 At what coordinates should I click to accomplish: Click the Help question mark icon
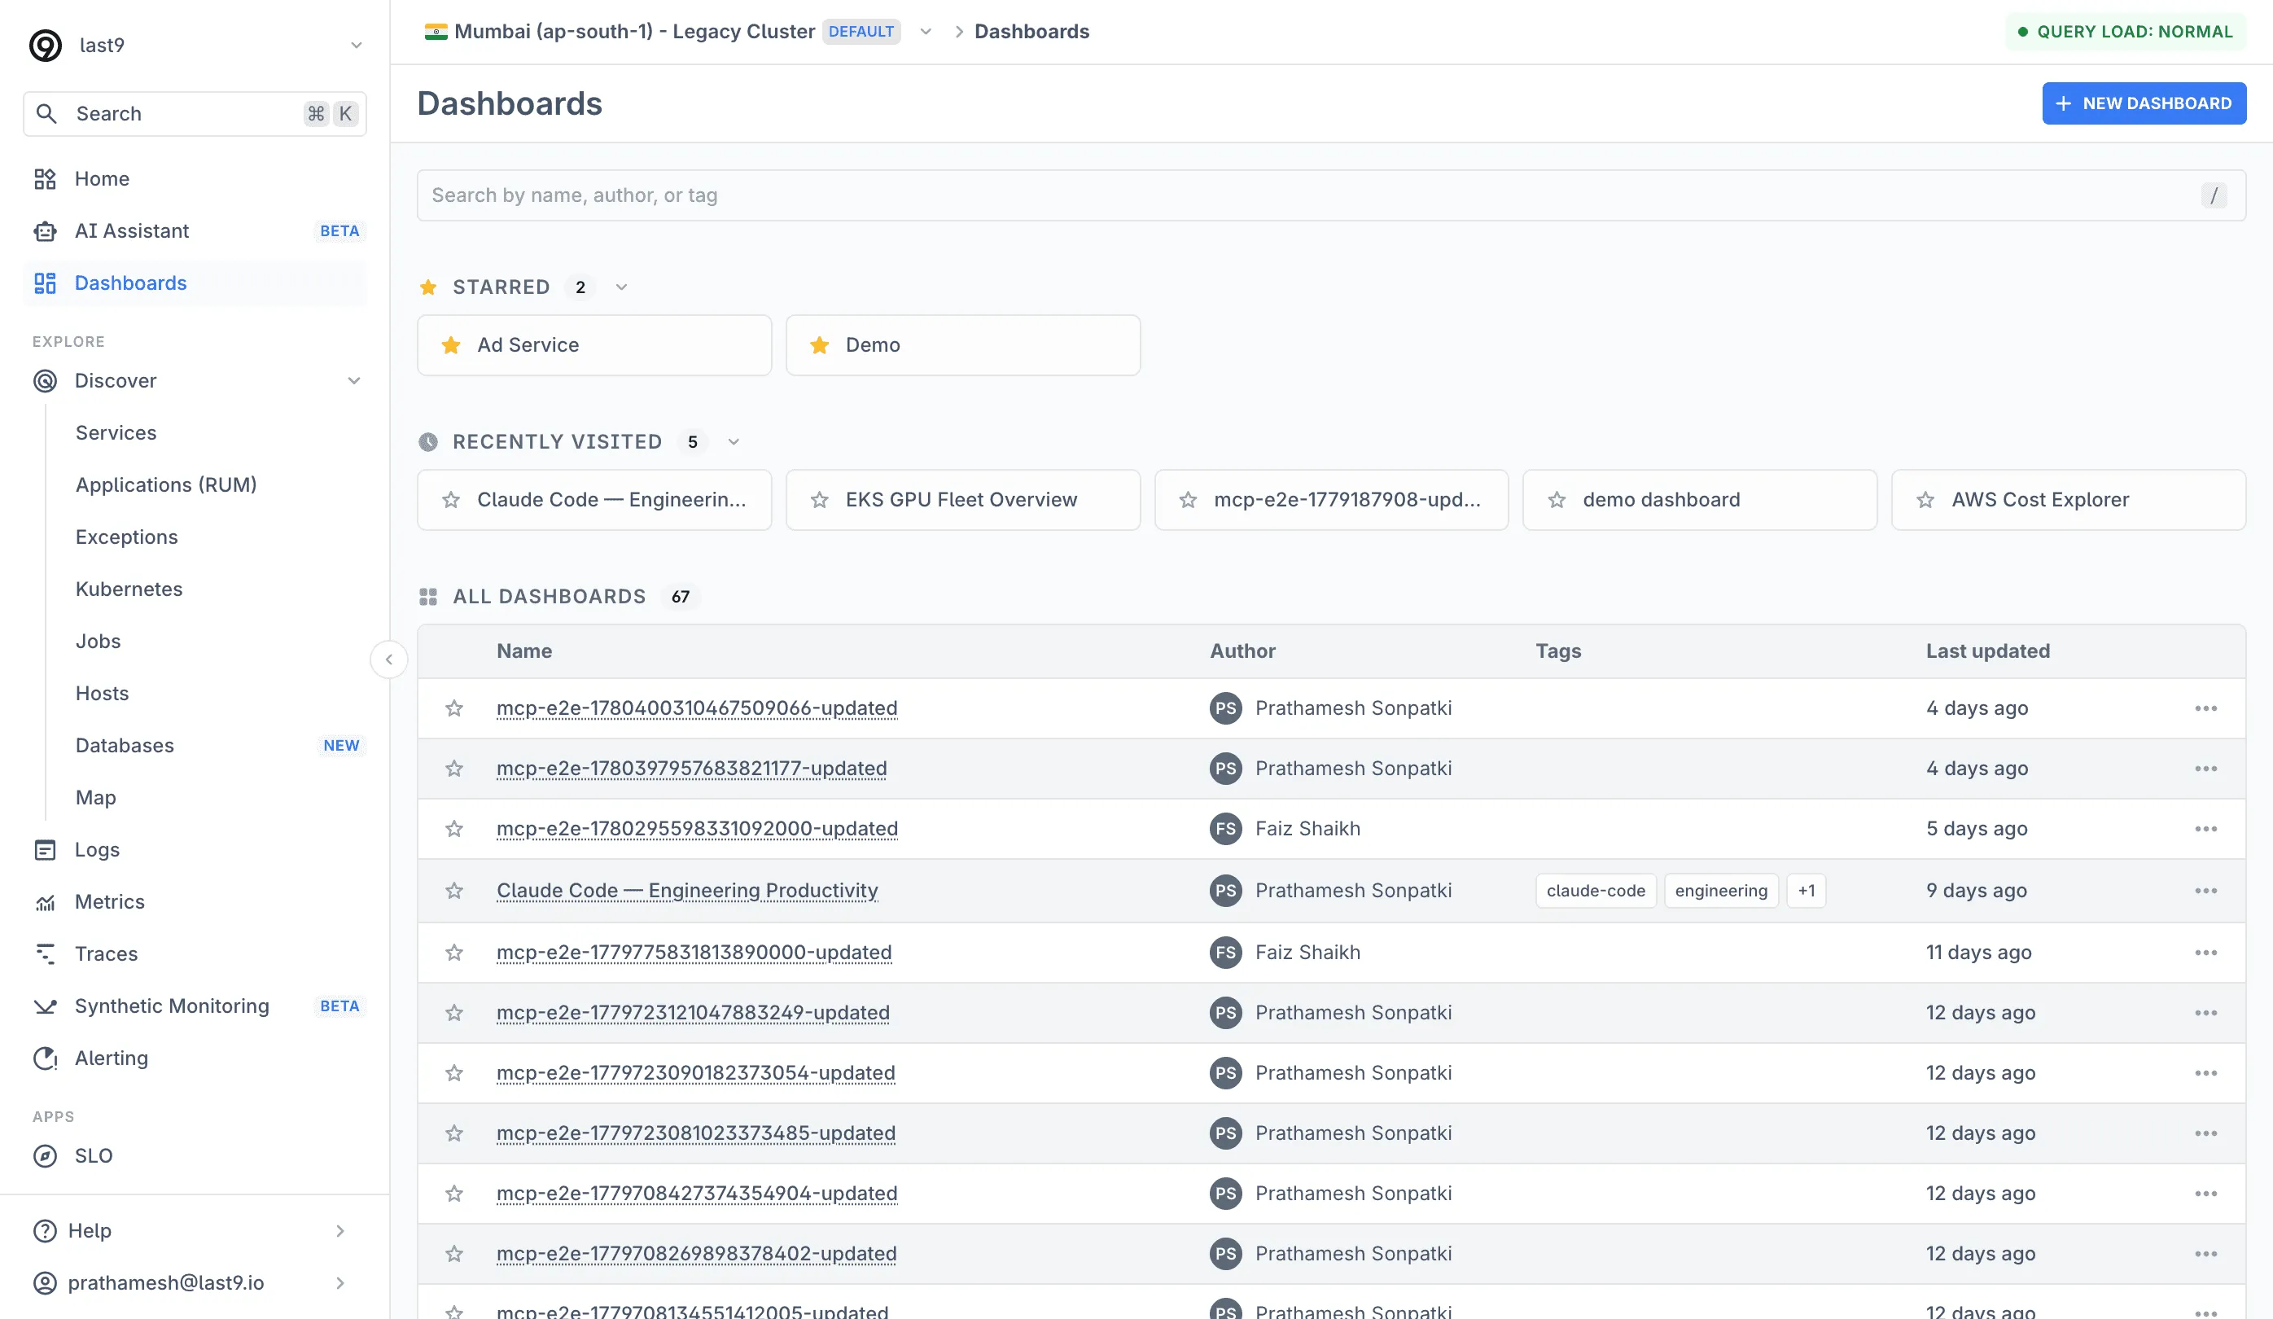pos(45,1230)
